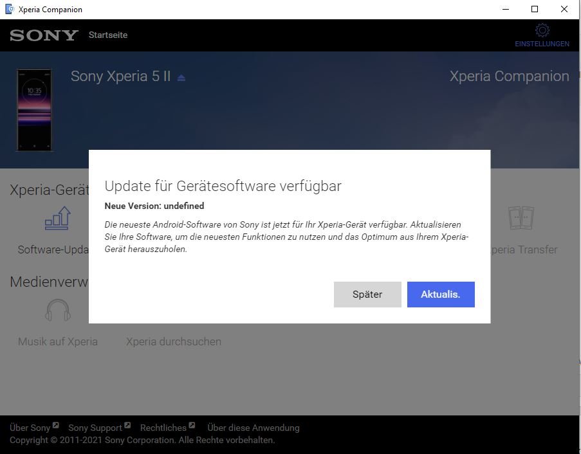581x454 pixels.
Task: Click the external-link icon next to Rechtliches
Action: (x=192, y=426)
